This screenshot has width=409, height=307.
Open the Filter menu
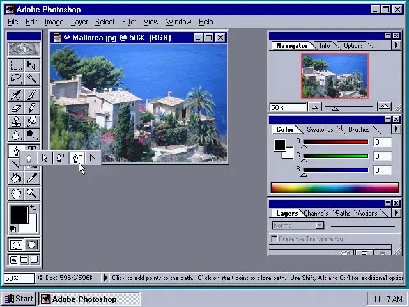(x=129, y=22)
